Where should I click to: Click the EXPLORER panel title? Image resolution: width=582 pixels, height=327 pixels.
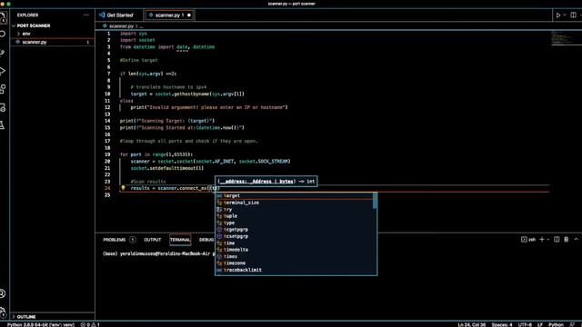[x=28, y=15]
